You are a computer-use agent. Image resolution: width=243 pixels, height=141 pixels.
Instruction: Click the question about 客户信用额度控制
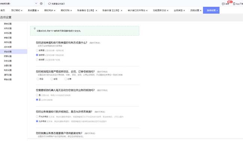click(x=59, y=133)
